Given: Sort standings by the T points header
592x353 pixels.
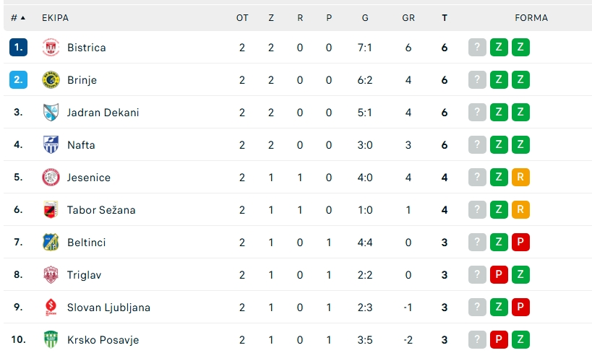Looking at the screenshot, I should (445, 17).
